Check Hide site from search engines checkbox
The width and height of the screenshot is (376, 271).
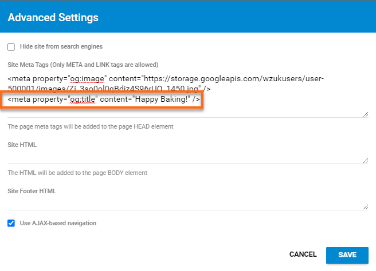coord(11,46)
